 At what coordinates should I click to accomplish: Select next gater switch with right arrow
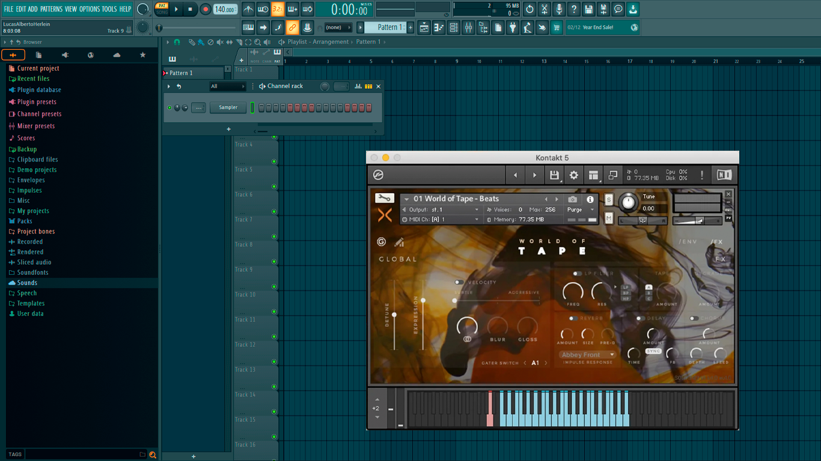[546, 363]
